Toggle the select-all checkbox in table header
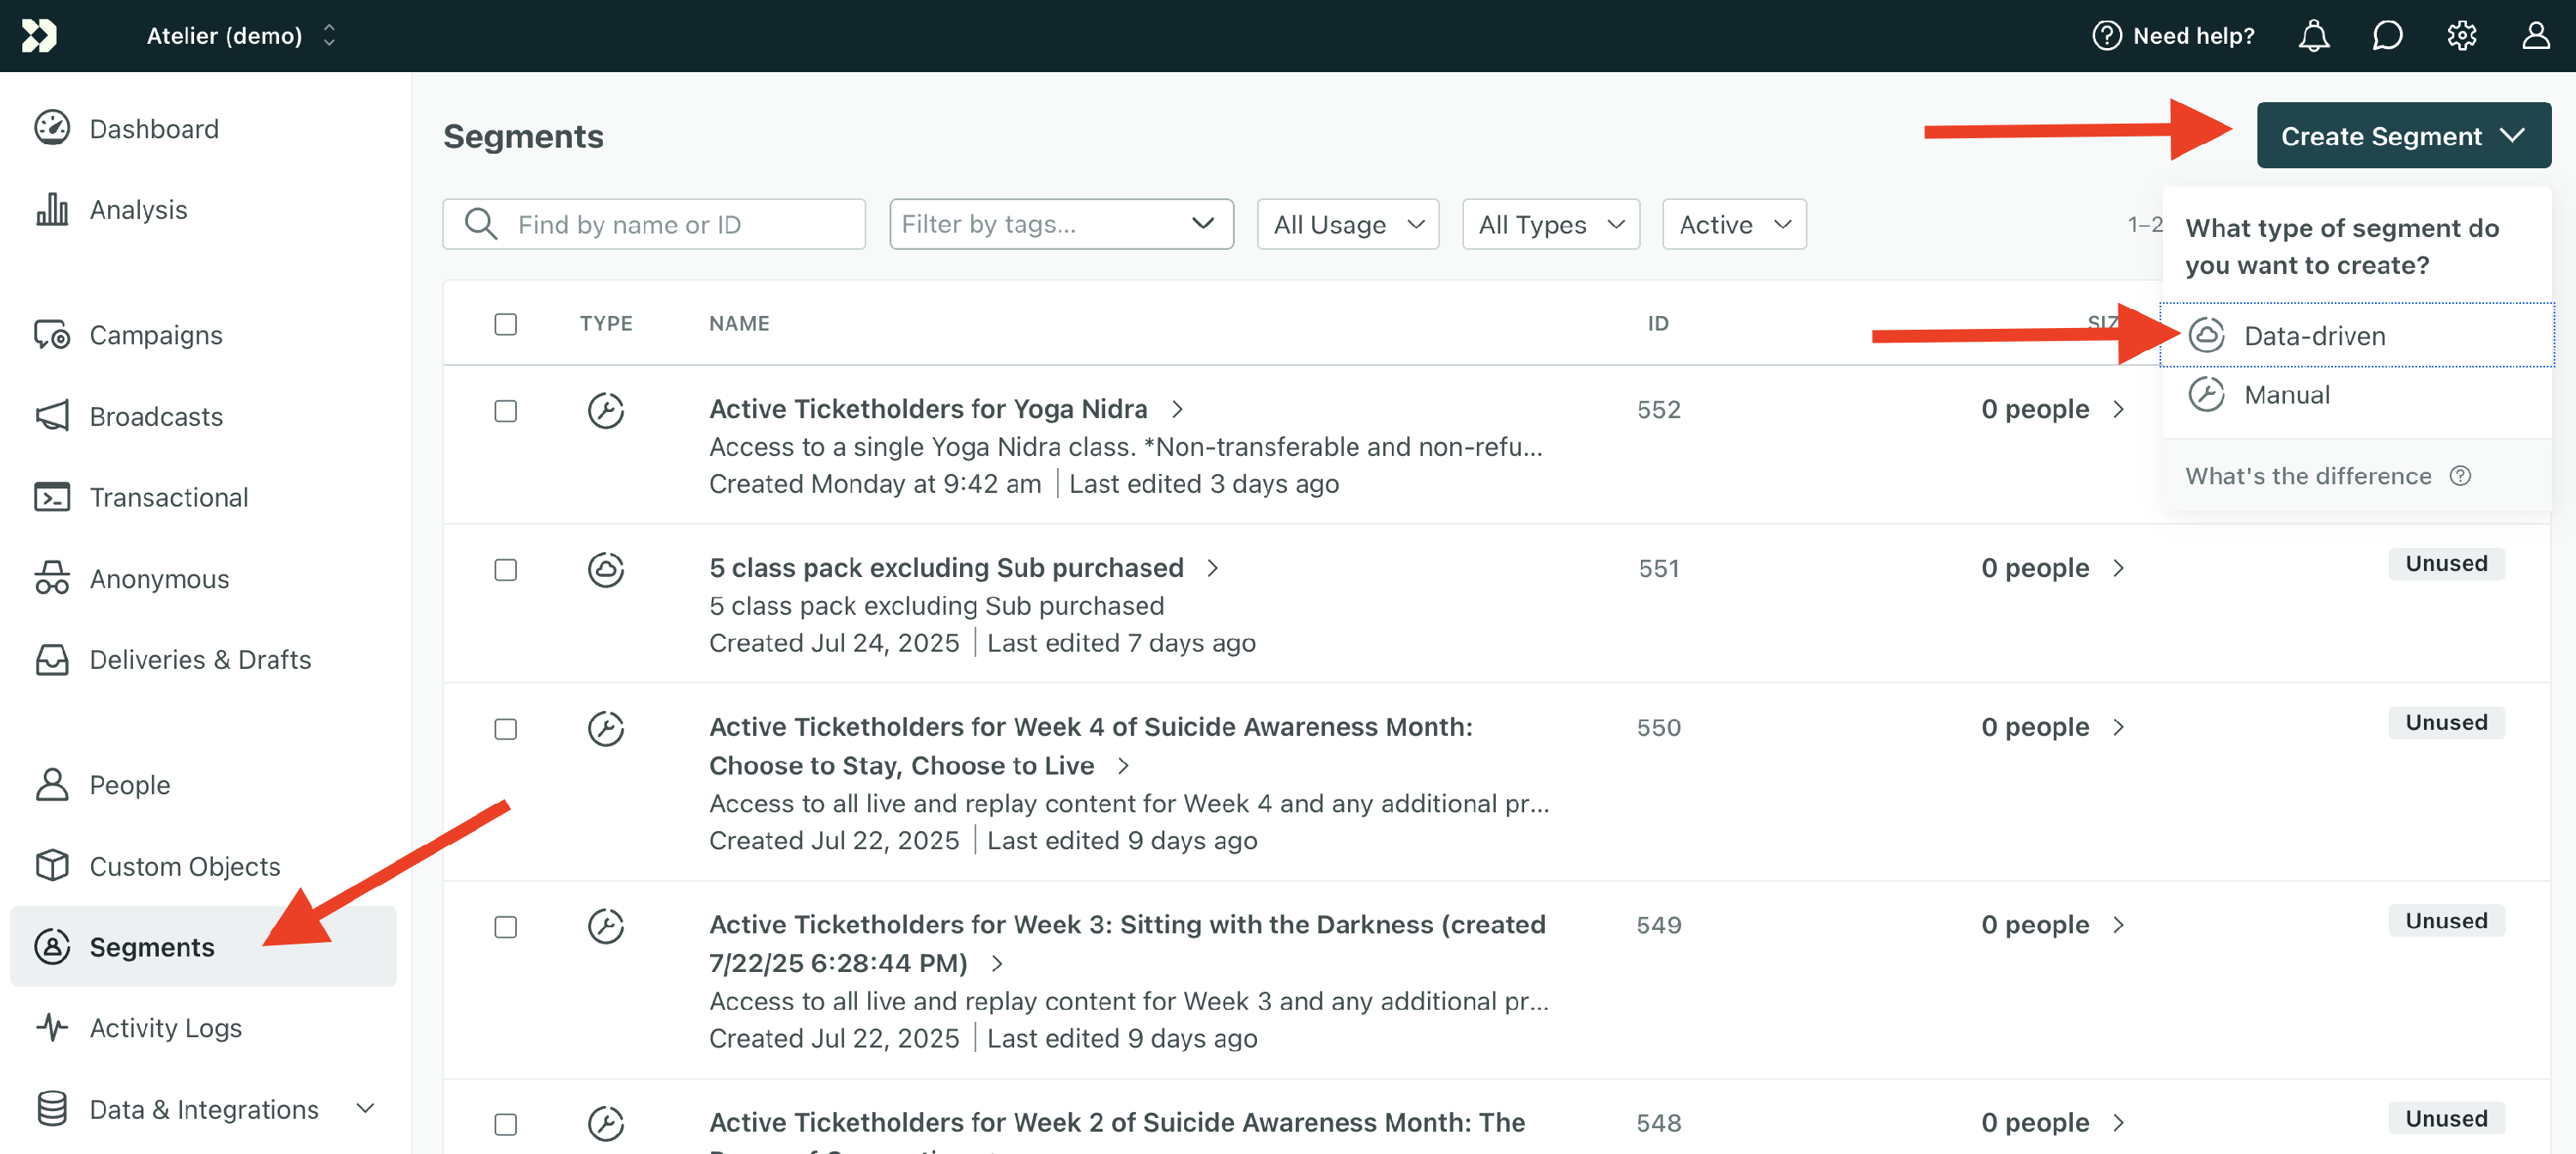 506,324
